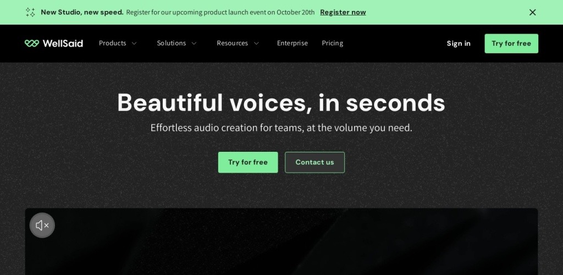Click the Sign in link
The width and height of the screenshot is (563, 275).
[x=459, y=43]
